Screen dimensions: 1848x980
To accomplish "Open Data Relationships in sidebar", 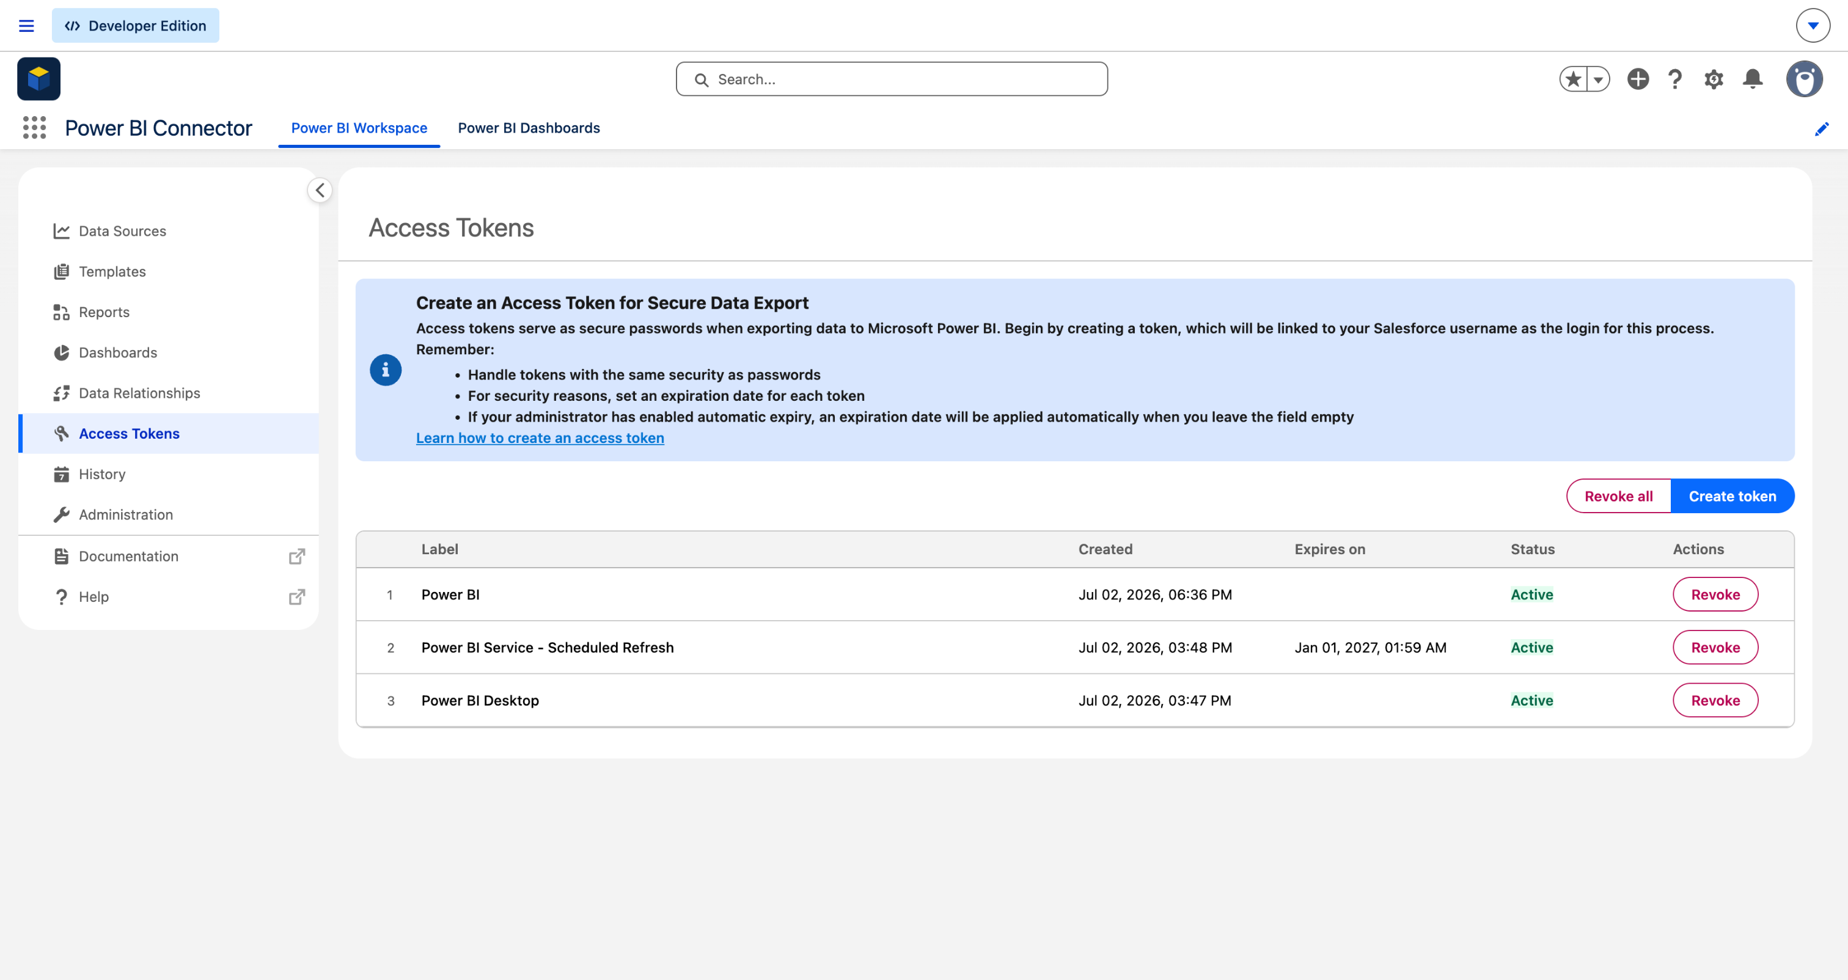I will pos(169,393).
